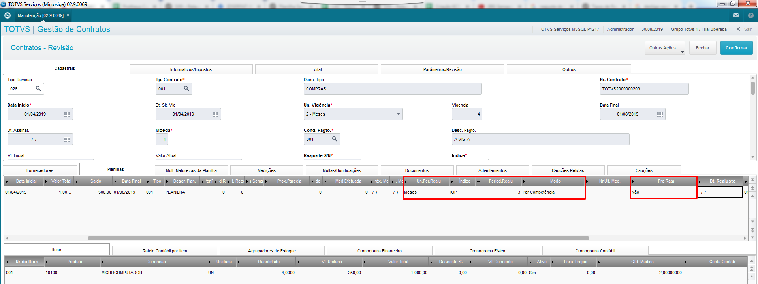Select the Cauções tab

pos(644,170)
